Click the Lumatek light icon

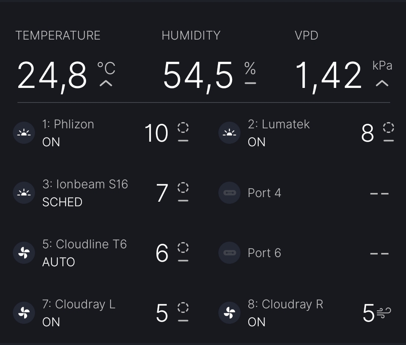pos(229,133)
